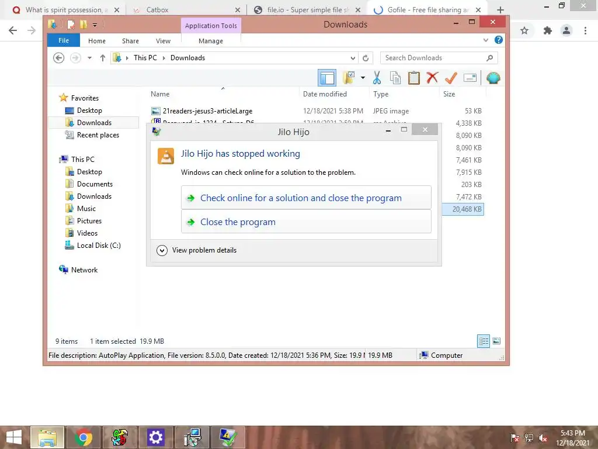Click the Search Downloads field

point(439,58)
